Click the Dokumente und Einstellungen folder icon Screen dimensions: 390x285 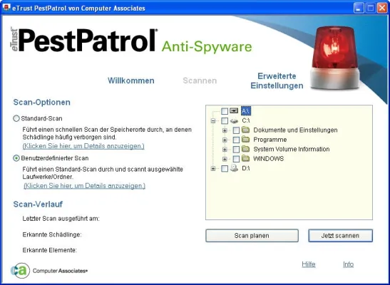[x=245, y=130]
